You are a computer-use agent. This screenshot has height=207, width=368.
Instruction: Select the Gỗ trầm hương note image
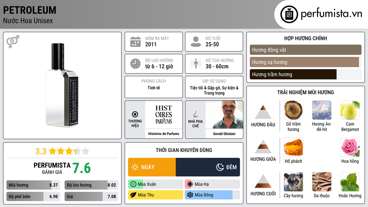pos(293,110)
